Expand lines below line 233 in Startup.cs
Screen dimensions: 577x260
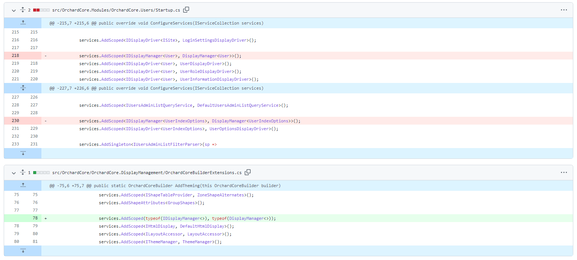coord(23,153)
